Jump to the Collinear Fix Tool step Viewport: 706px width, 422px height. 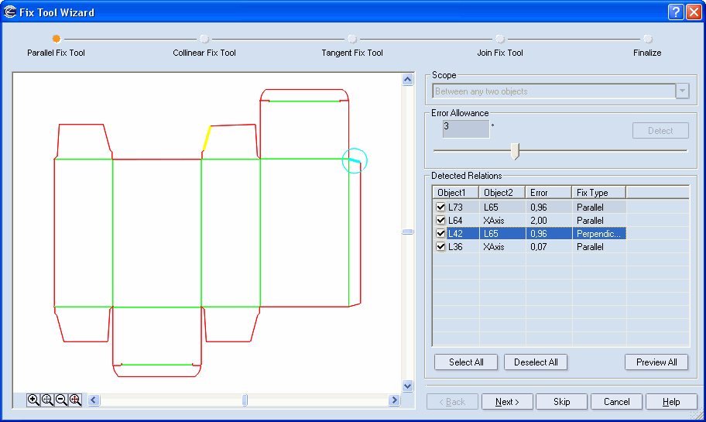pyautogui.click(x=204, y=39)
